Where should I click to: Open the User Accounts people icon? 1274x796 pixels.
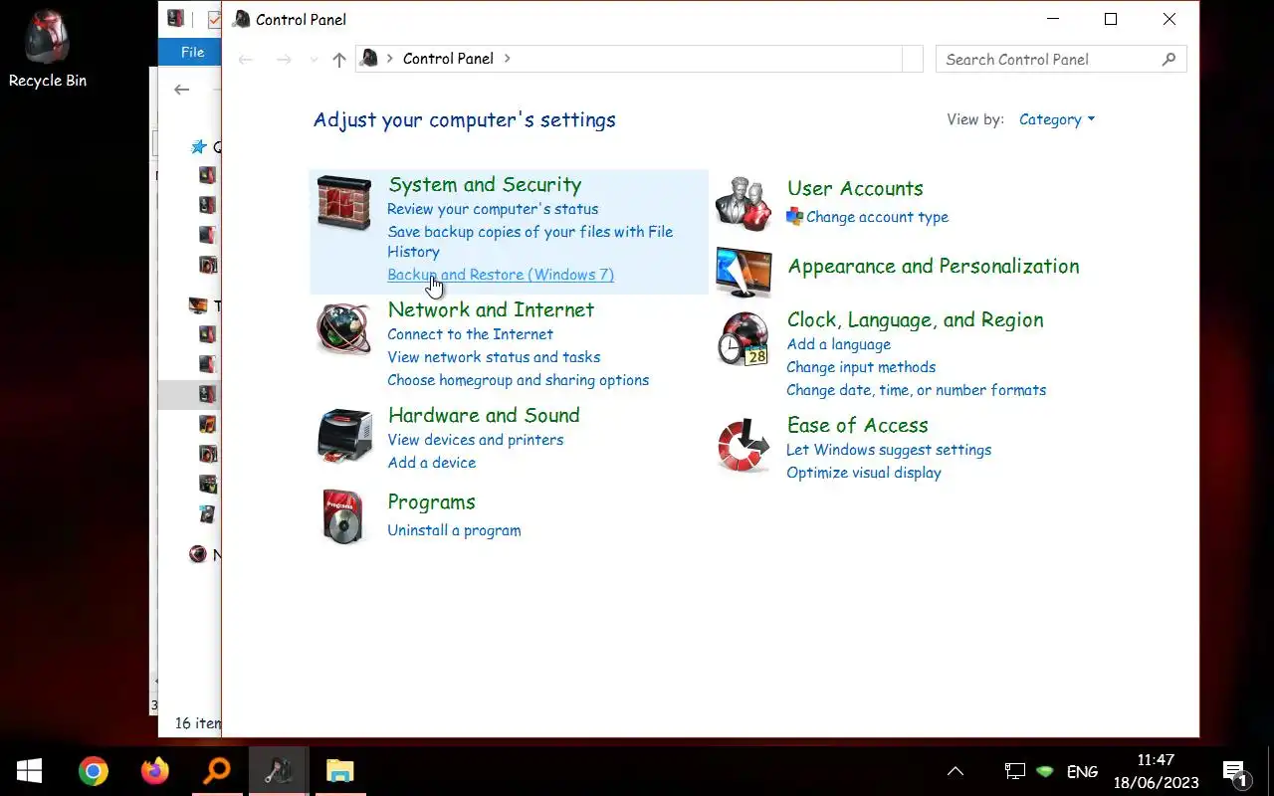743,204
